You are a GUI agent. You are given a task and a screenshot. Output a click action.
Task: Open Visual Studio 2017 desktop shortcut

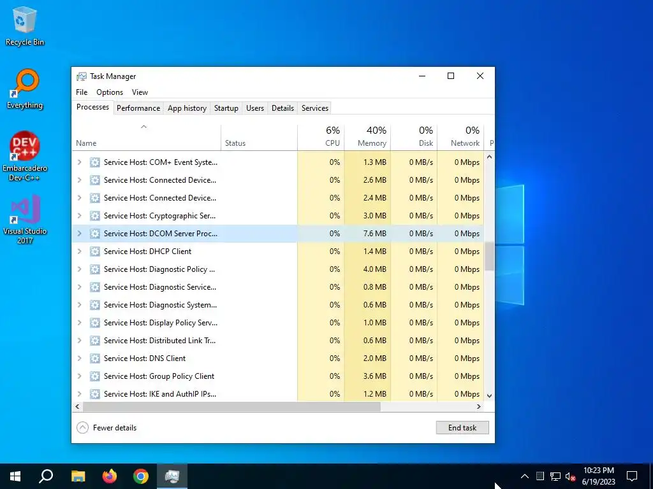pos(25,219)
